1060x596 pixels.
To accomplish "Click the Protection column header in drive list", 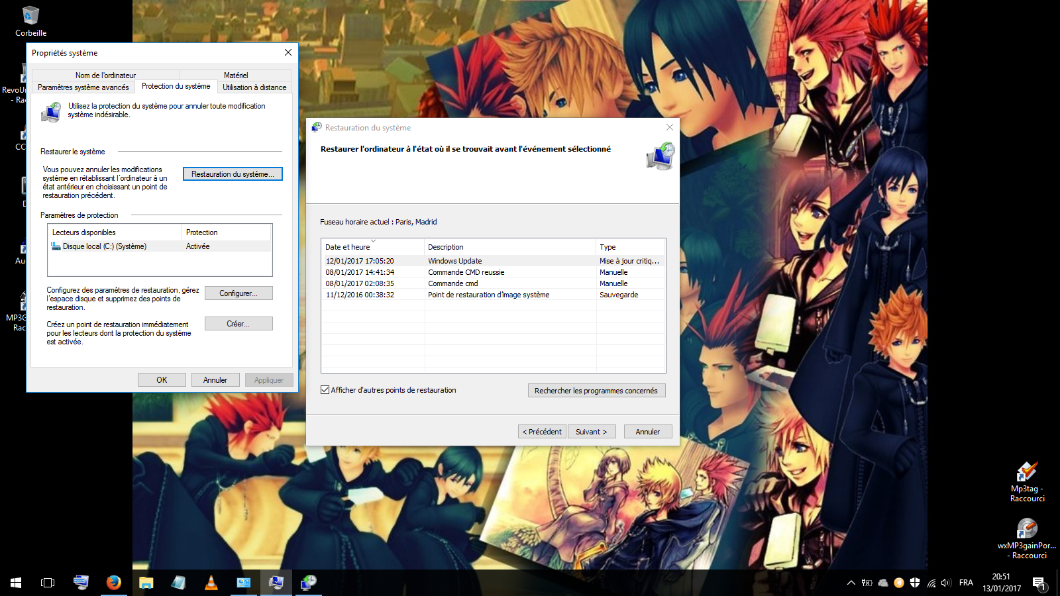I will pos(227,232).
